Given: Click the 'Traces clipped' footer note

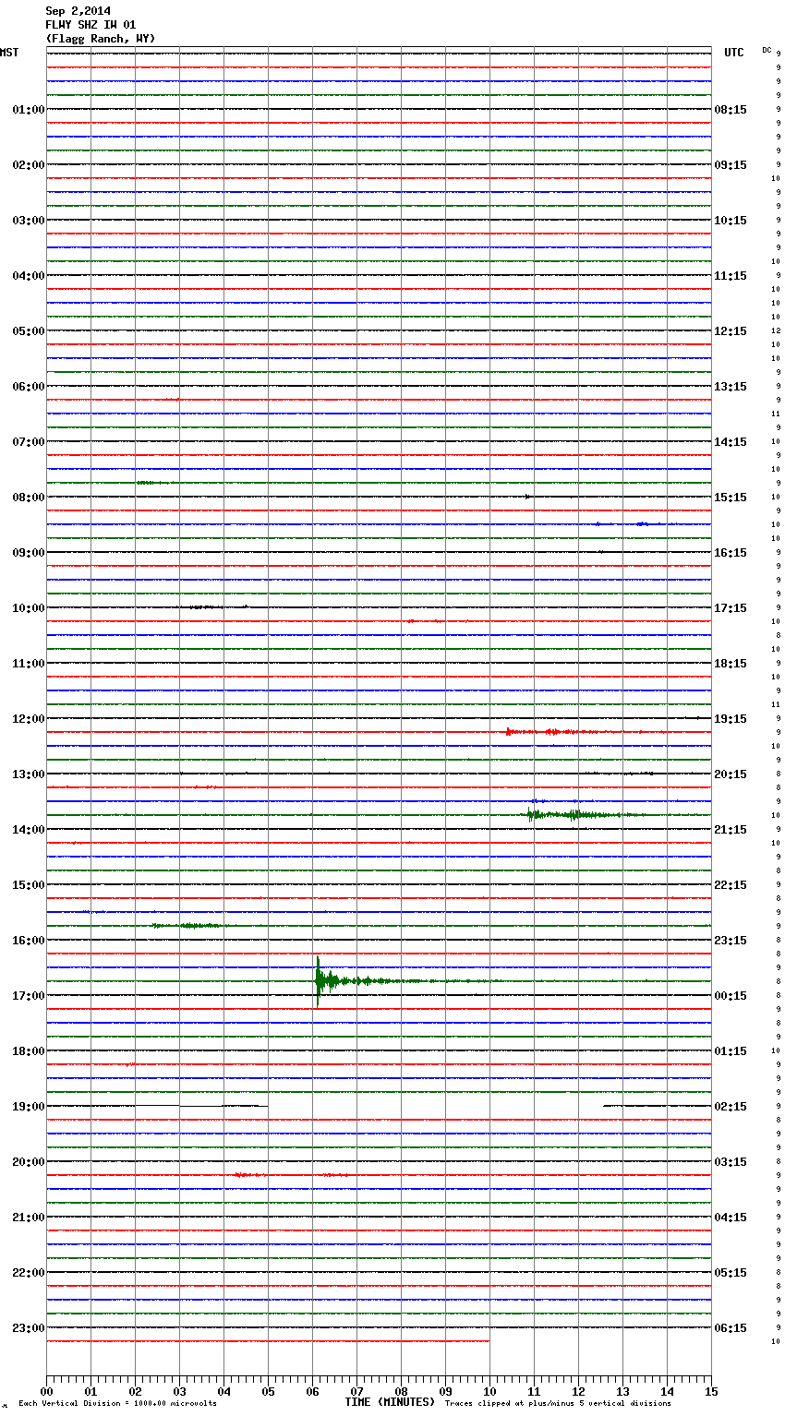Looking at the screenshot, I should coord(558,1403).
